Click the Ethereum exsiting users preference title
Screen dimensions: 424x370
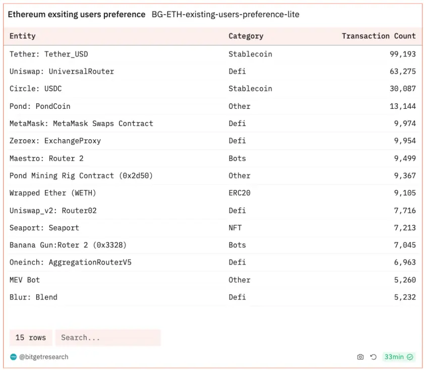tap(77, 15)
